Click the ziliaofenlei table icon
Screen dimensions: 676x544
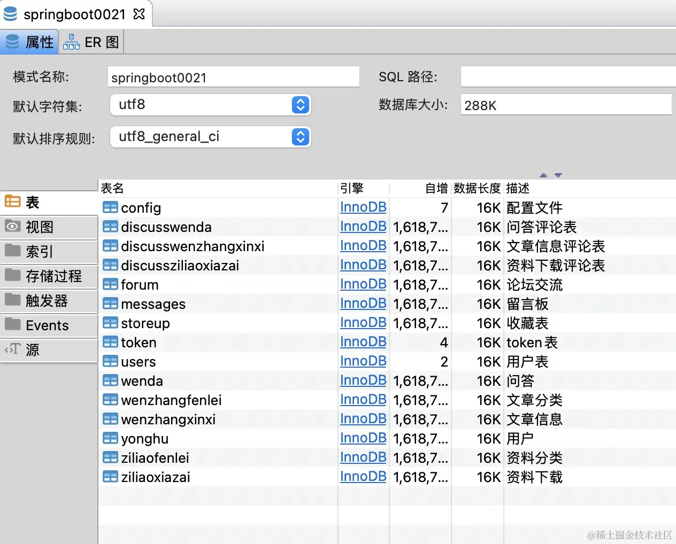pos(110,457)
